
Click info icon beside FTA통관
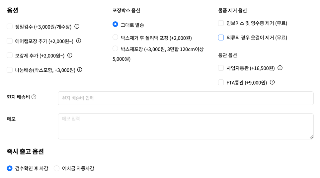(x=272, y=82)
